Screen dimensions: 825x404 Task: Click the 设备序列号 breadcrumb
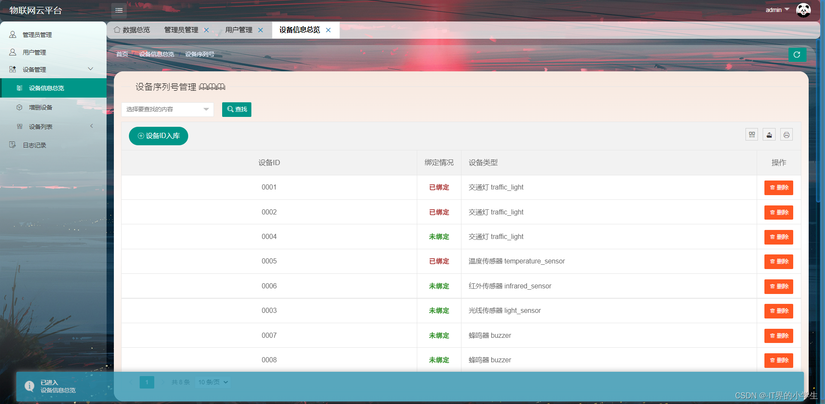click(199, 54)
